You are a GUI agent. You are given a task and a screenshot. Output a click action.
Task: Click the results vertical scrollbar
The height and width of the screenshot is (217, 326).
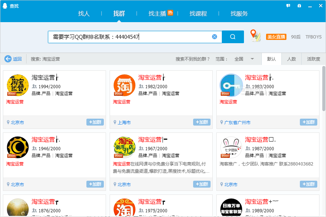[324, 89]
